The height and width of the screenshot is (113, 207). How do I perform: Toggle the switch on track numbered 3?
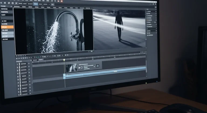29,70
